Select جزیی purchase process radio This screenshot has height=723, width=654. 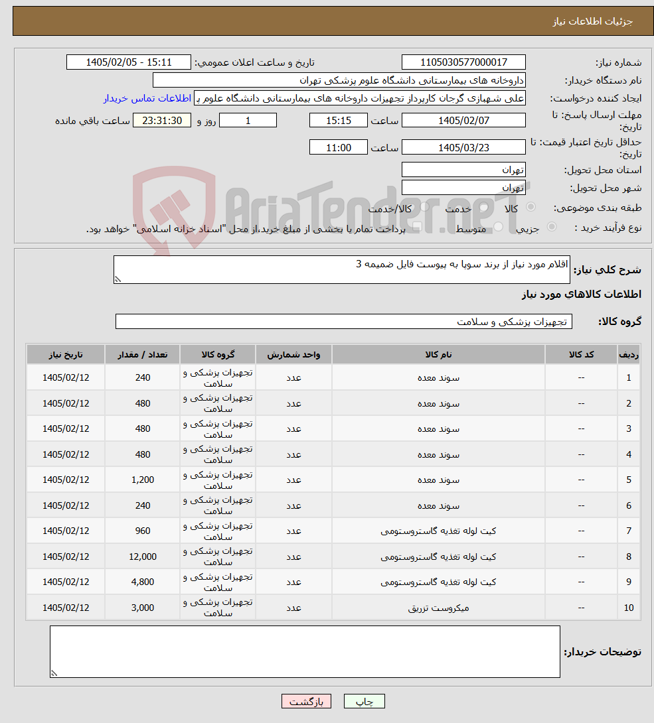point(552,227)
